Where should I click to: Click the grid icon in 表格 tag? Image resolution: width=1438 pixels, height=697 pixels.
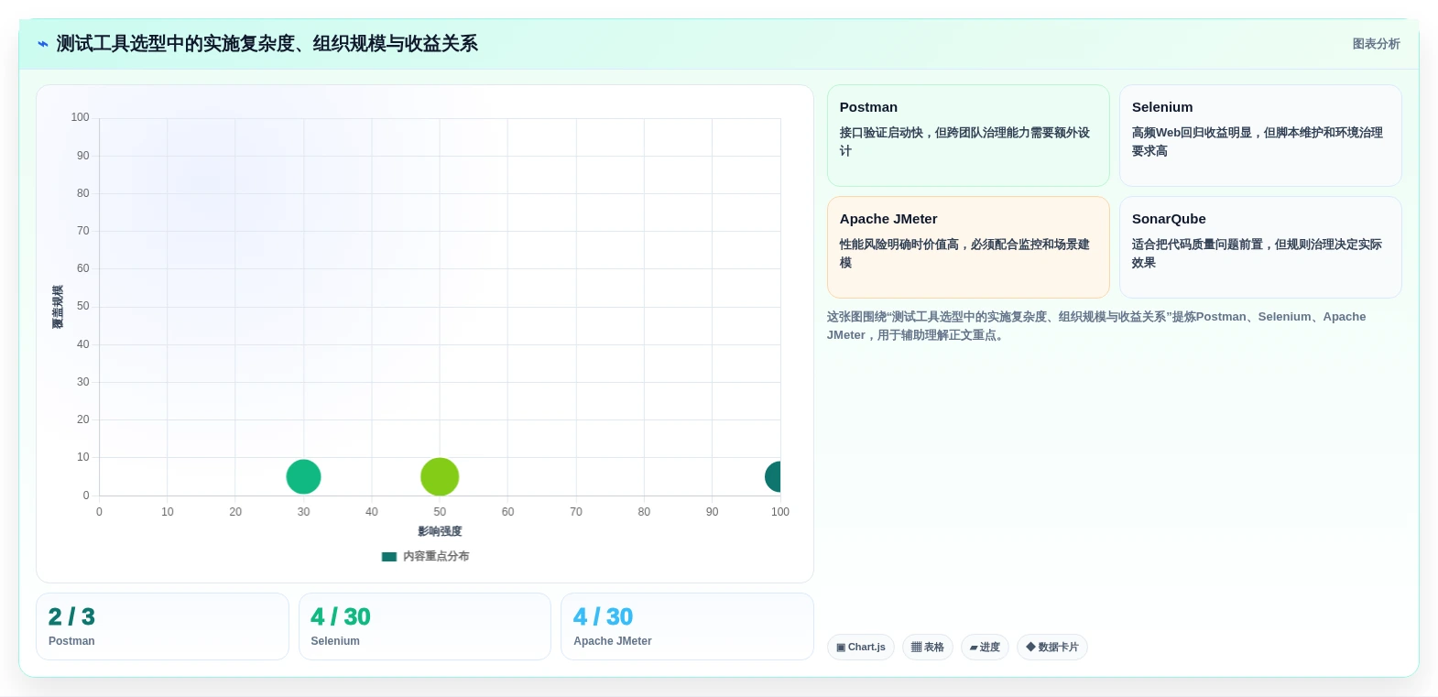[916, 648]
